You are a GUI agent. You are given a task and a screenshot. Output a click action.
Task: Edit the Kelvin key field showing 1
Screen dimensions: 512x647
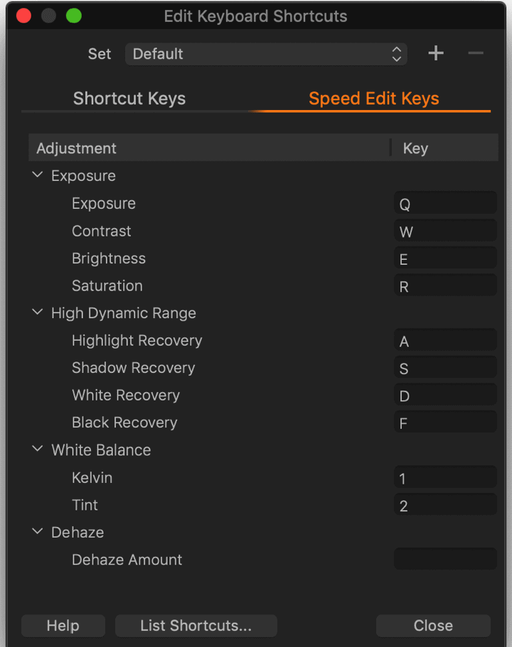445,477
